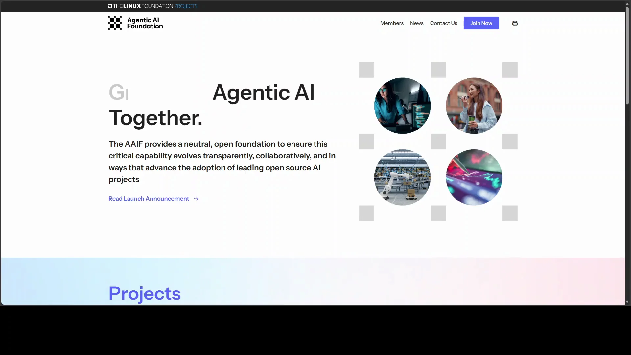Click the Projects section heading
The width and height of the screenshot is (631, 355).
145,294
